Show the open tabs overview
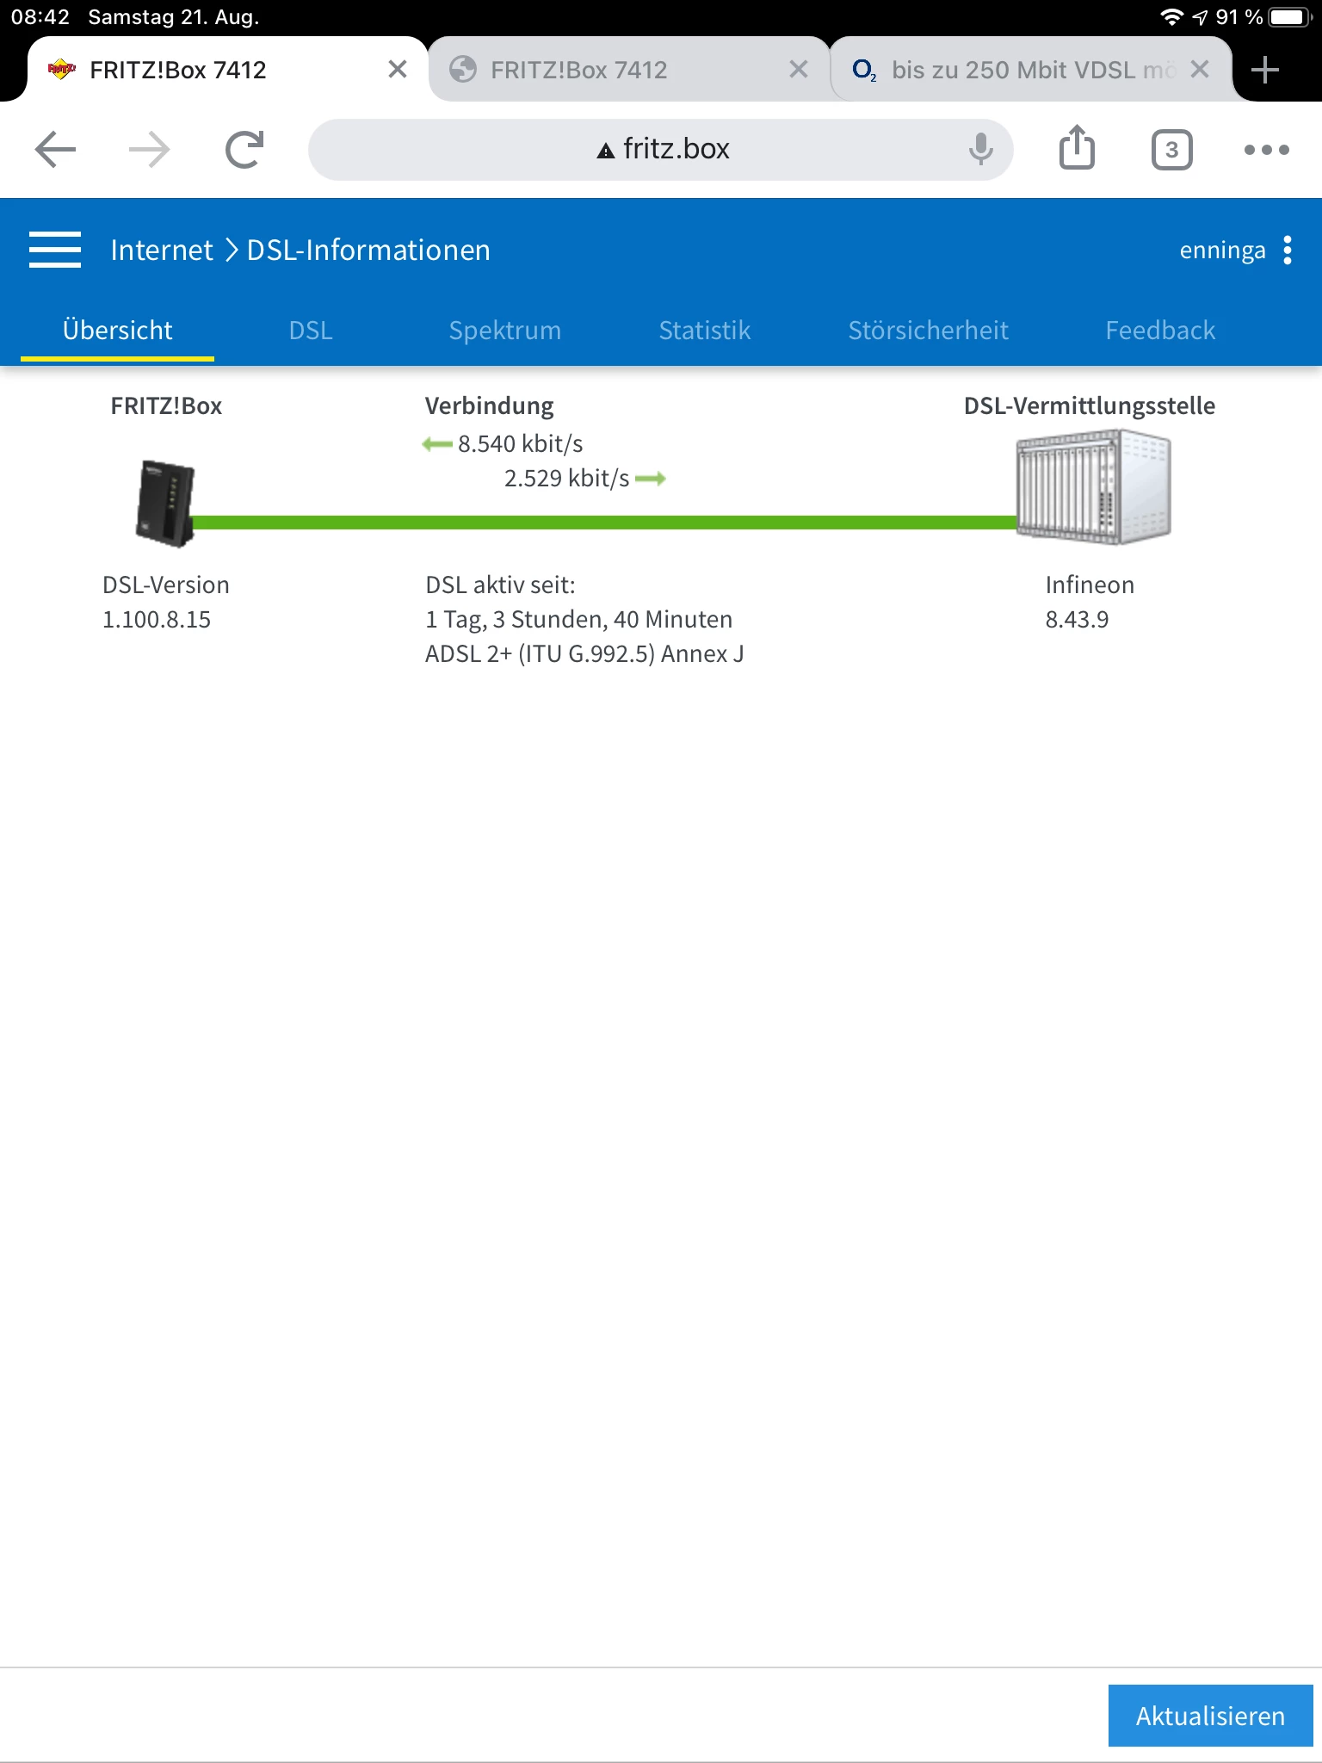 pos(1171,150)
